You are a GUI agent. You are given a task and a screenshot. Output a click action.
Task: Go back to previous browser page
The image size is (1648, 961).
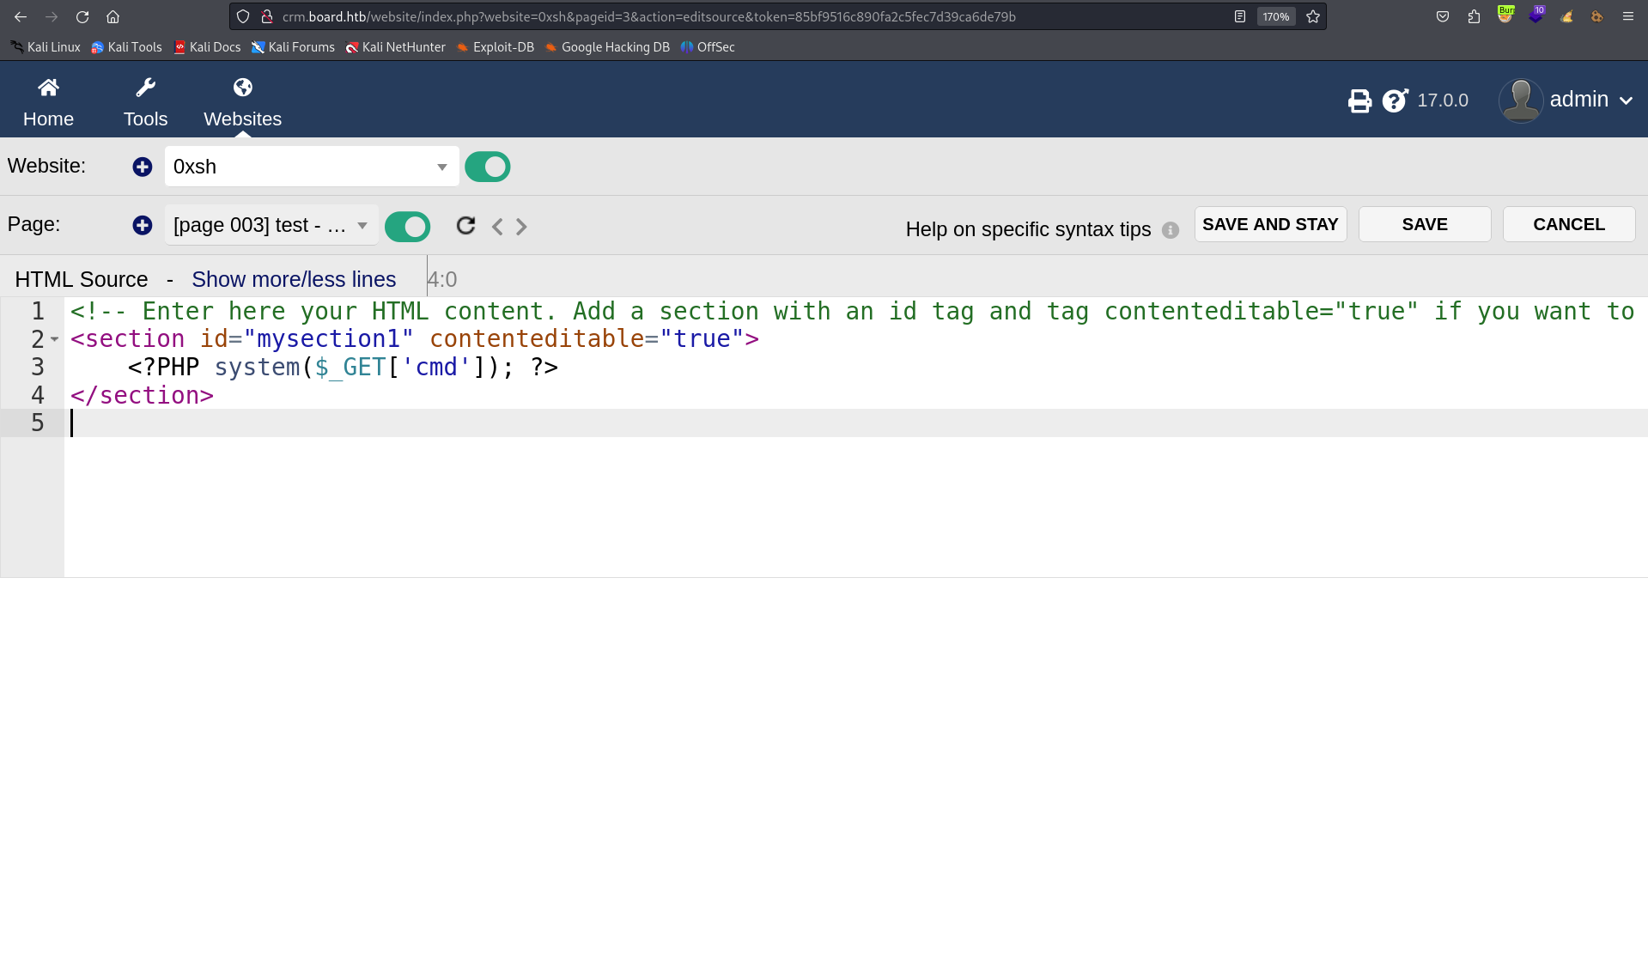tap(21, 16)
